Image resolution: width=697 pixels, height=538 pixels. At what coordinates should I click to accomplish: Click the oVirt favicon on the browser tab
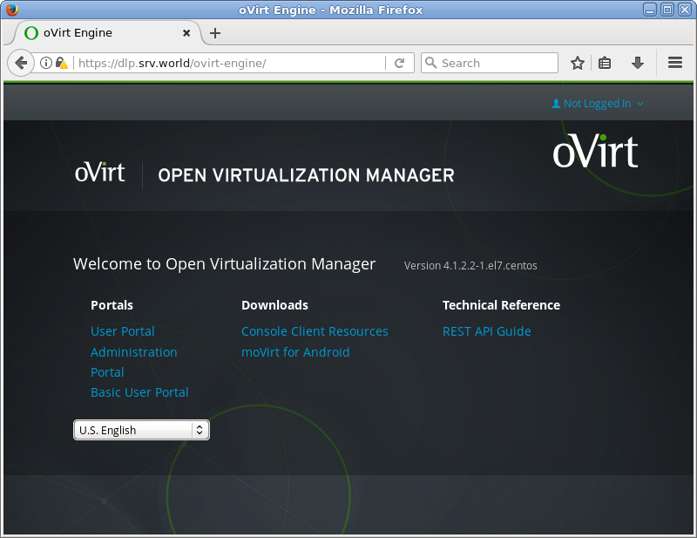click(30, 33)
